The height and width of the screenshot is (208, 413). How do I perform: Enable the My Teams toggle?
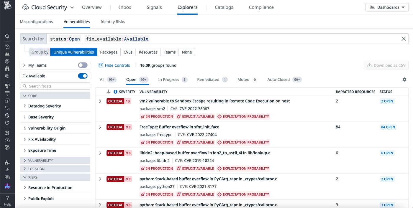pos(83,65)
